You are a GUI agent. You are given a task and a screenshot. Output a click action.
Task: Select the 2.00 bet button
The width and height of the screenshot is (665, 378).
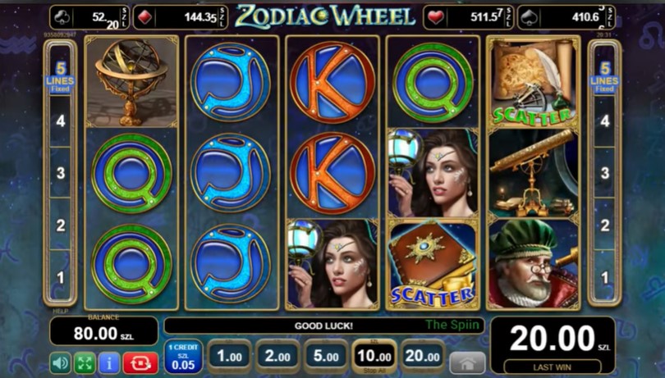click(277, 357)
